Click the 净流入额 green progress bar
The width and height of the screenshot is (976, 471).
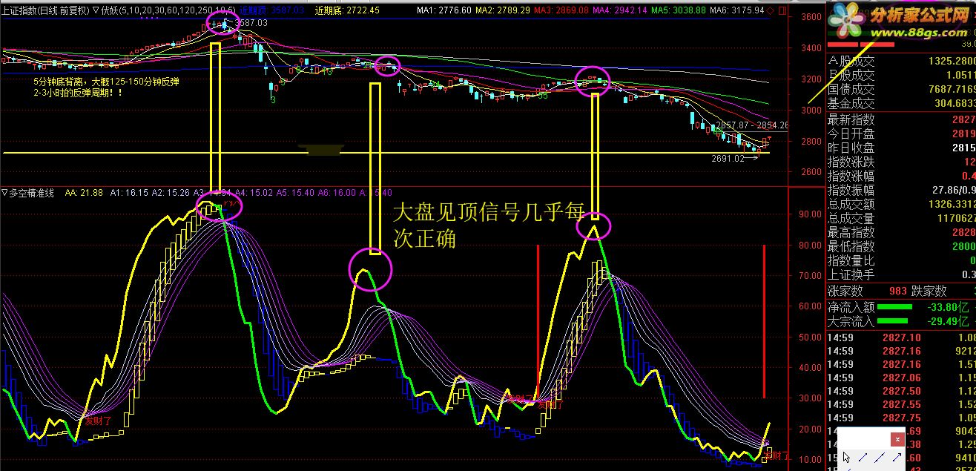click(895, 306)
